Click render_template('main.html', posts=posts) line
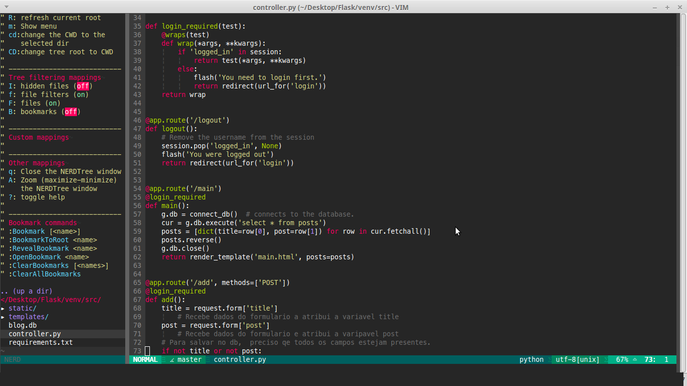 pos(258,257)
